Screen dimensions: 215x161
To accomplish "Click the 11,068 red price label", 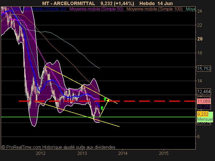I will point(204,101).
